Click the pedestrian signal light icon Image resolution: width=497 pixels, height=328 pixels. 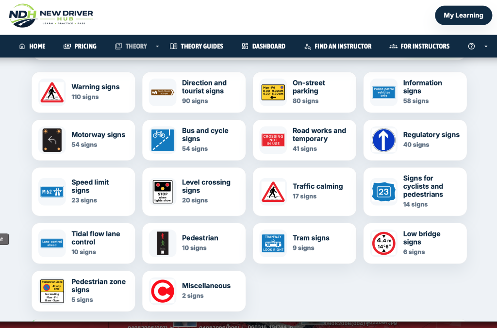pyautogui.click(x=163, y=244)
